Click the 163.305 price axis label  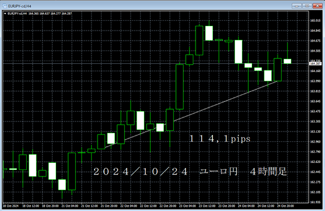315,121
